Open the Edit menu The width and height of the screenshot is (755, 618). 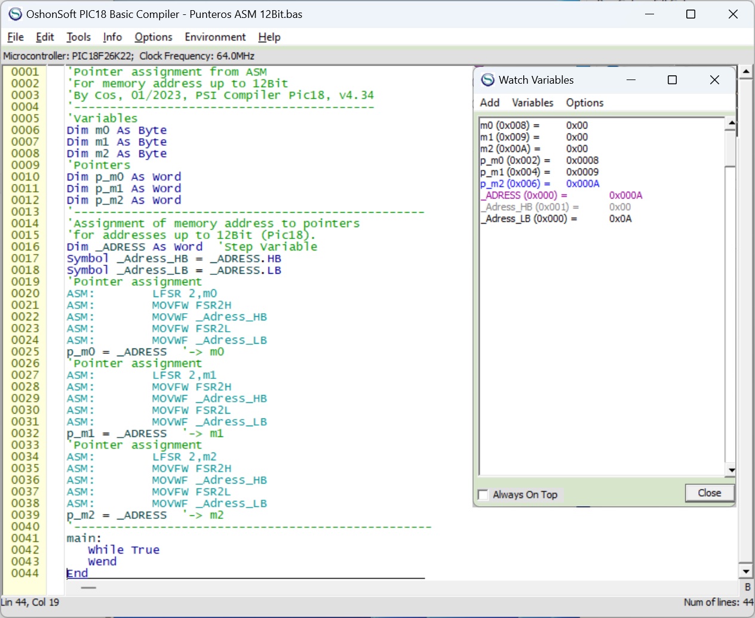pos(45,37)
